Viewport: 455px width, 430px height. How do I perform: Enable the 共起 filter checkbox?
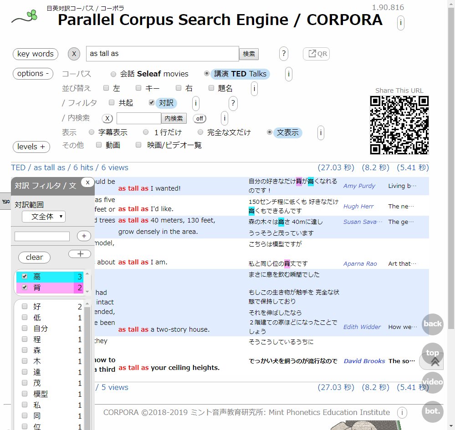(112, 103)
